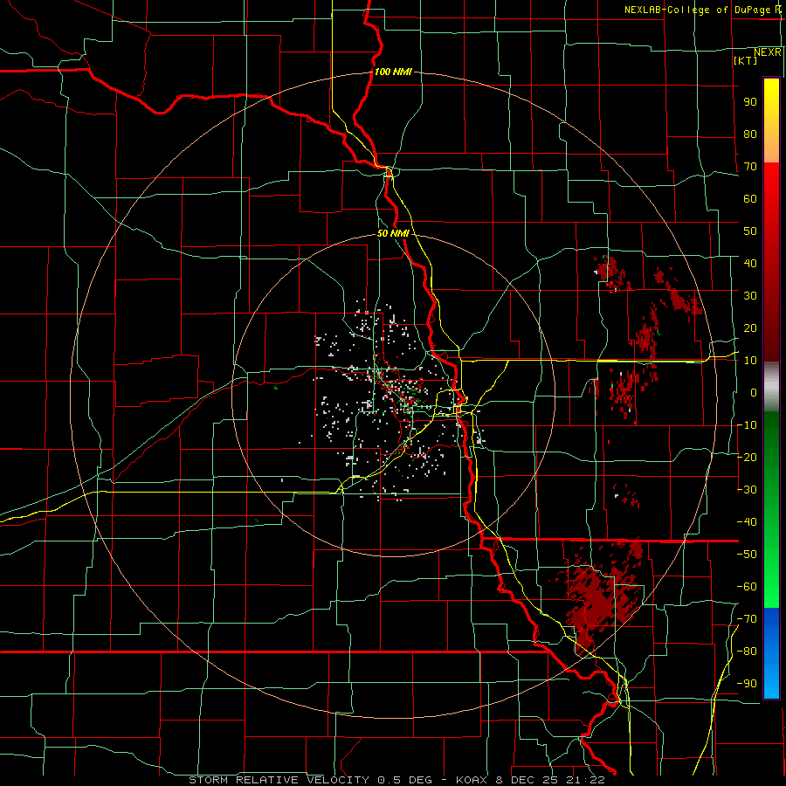Click the 0 value on velocity scale
The image size is (786, 786).
(x=754, y=393)
